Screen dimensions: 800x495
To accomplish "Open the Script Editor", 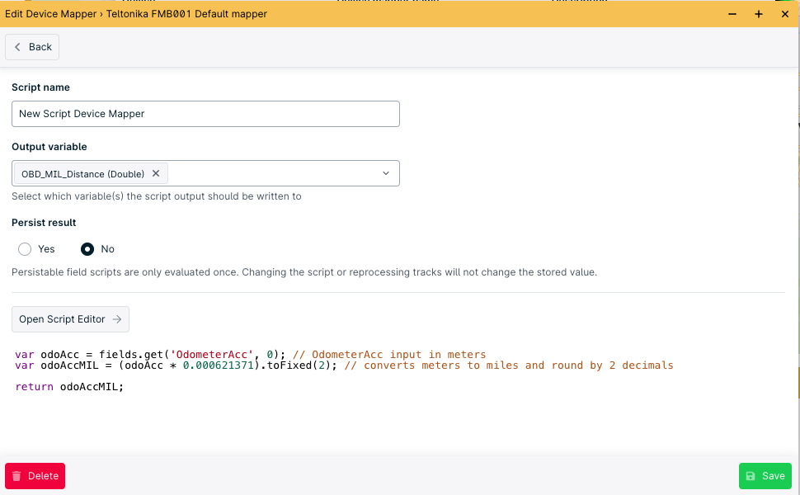I will 70,319.
